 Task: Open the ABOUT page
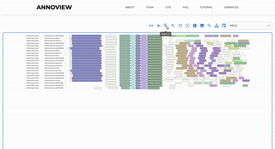[130, 7]
